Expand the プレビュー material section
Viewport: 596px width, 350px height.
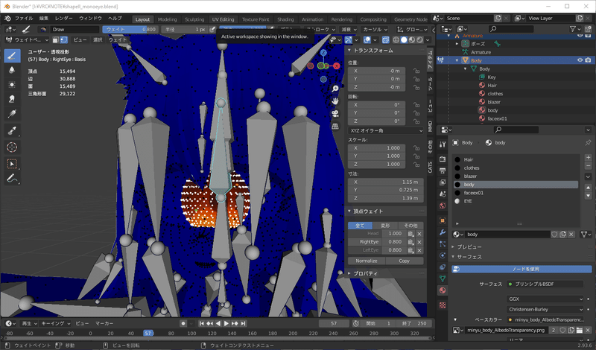pyautogui.click(x=454, y=246)
